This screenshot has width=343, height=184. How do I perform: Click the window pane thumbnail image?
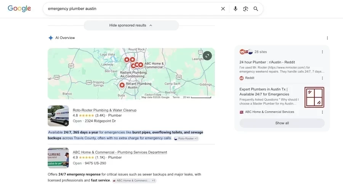[314, 98]
